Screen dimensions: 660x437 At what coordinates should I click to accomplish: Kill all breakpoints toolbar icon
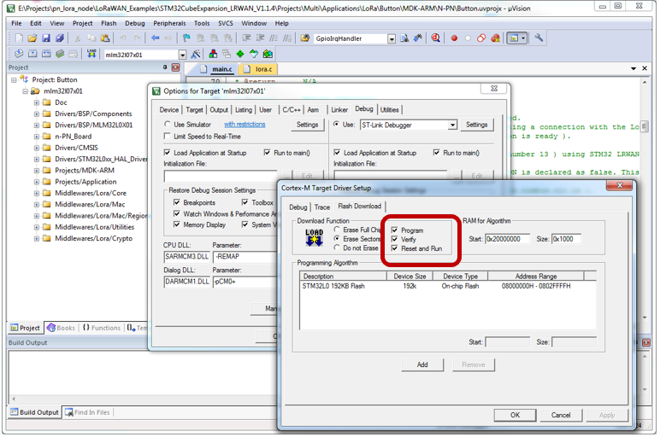coord(495,38)
